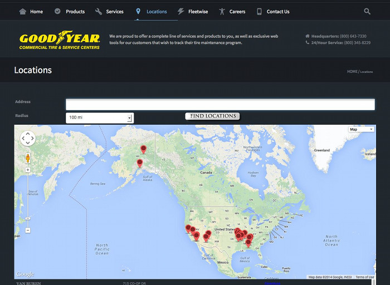Click the search magnifier icon in navbar
390x285 pixels.
tap(367, 11)
